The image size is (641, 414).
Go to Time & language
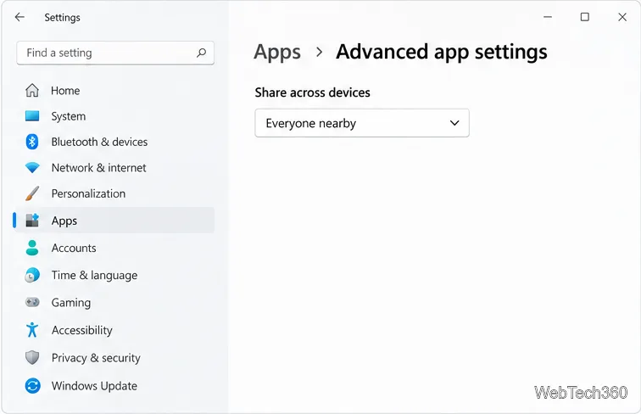pyautogui.click(x=114, y=275)
